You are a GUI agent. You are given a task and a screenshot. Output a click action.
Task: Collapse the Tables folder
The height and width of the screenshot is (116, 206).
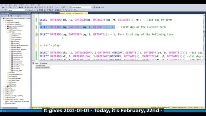(8, 32)
